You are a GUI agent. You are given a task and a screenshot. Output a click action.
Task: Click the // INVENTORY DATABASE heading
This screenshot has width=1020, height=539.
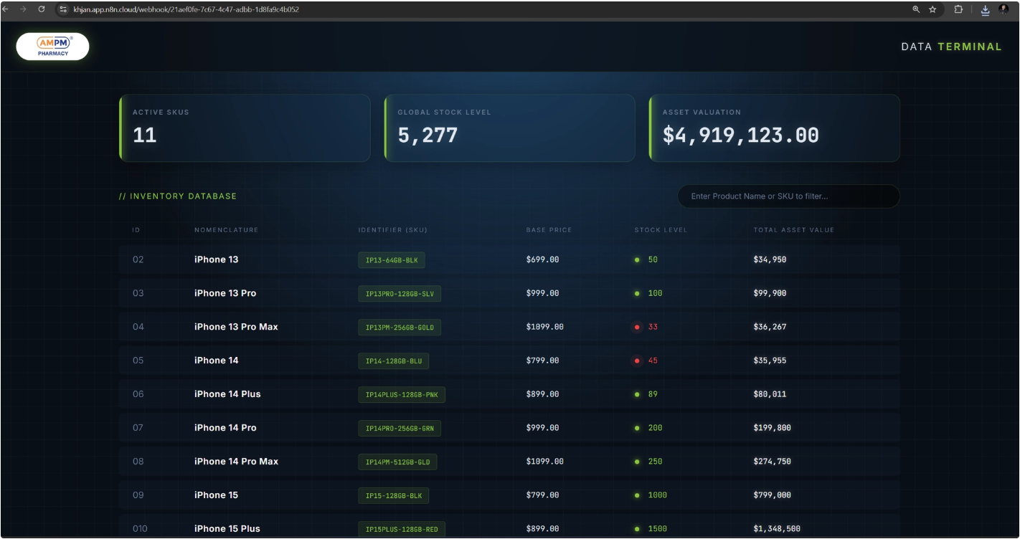(178, 196)
